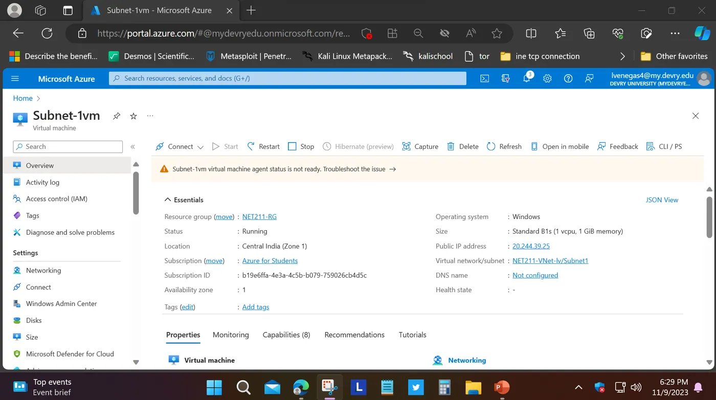The image size is (716, 400).
Task: Open Disks in the sidebar
Action: tap(34, 320)
